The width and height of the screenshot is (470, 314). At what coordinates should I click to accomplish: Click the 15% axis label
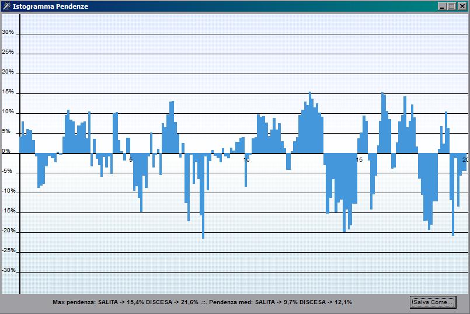point(8,92)
